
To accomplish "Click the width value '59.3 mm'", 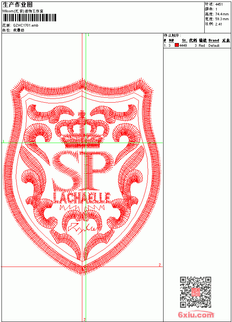I will pyautogui.click(x=222, y=19).
